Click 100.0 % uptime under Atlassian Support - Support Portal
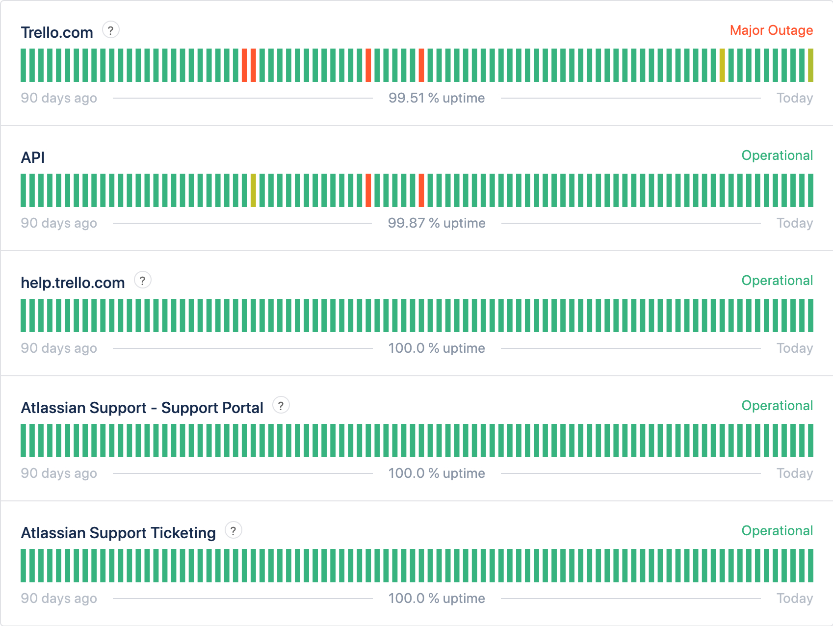Image resolution: width=833 pixels, height=626 pixels. coord(437,473)
